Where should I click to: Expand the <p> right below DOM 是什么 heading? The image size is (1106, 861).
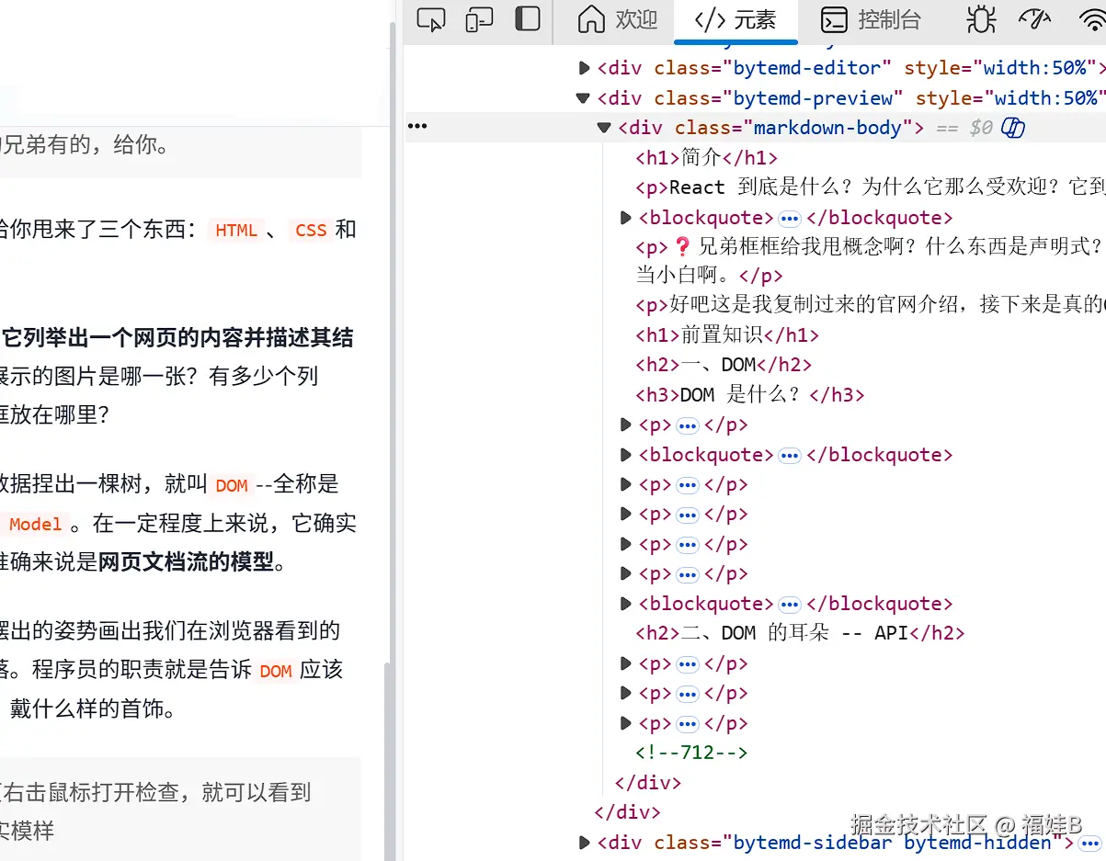coord(626,425)
